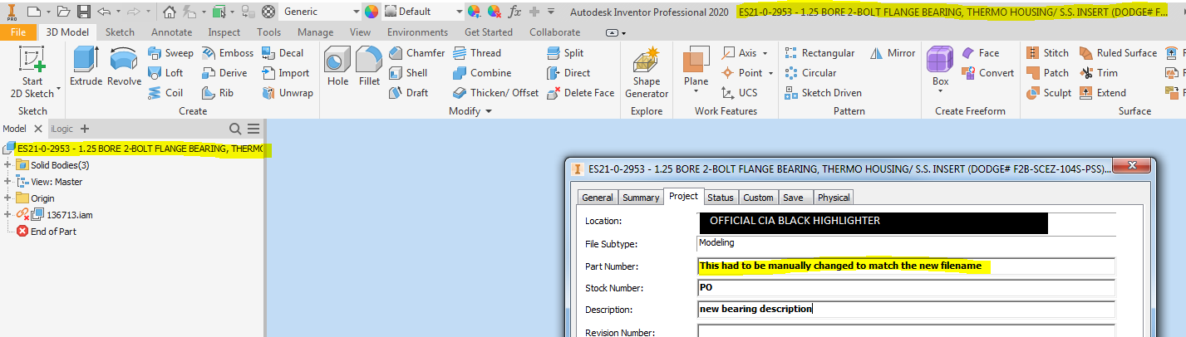The width and height of the screenshot is (1186, 337).
Task: Create a Circular pattern
Action: [810, 72]
